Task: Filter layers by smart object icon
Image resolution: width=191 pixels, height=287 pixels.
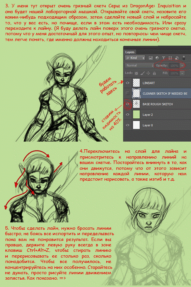Action: point(177,58)
